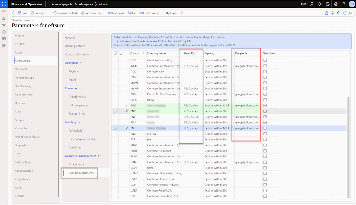The image size is (356, 205).
Task: Open Modules list icon in sidebar
Action: [4, 46]
